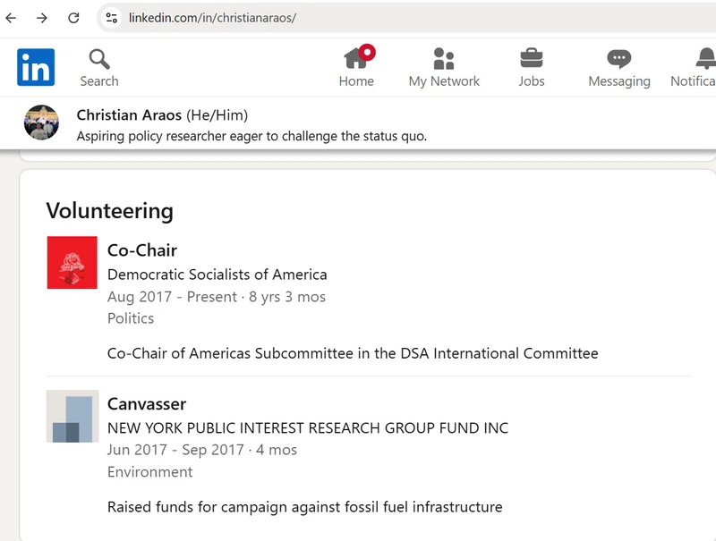Image resolution: width=716 pixels, height=541 pixels.
Task: Open My Network people icon
Action: point(444,59)
